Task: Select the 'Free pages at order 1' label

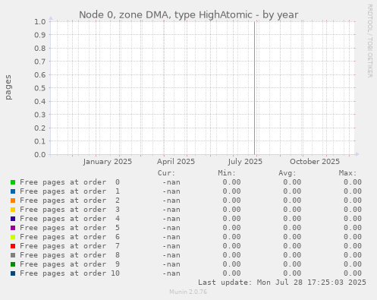Action: [x=70, y=191]
